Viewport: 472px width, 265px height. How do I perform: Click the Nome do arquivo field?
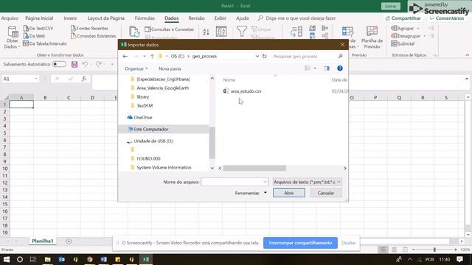(x=235, y=182)
